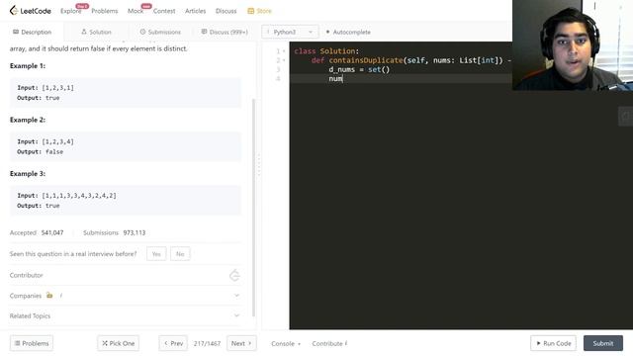Open the Explore menu item

point(70,11)
